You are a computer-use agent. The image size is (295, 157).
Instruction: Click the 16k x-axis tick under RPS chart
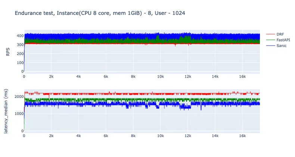click(242, 76)
